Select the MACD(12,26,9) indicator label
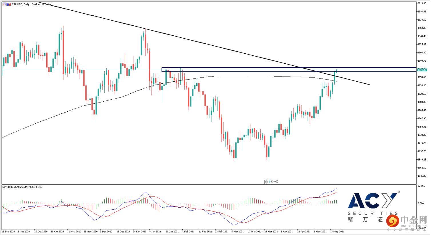Screen dimensions: 431x235 tap(22, 187)
